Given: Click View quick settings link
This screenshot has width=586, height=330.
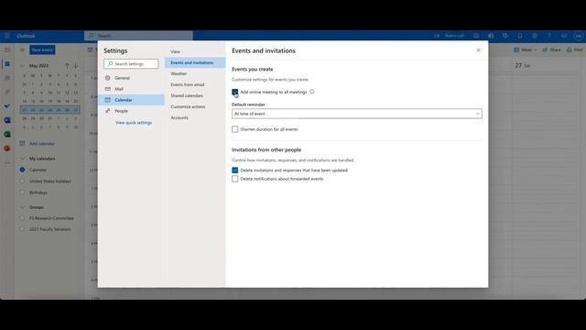Looking at the screenshot, I should coord(134,123).
